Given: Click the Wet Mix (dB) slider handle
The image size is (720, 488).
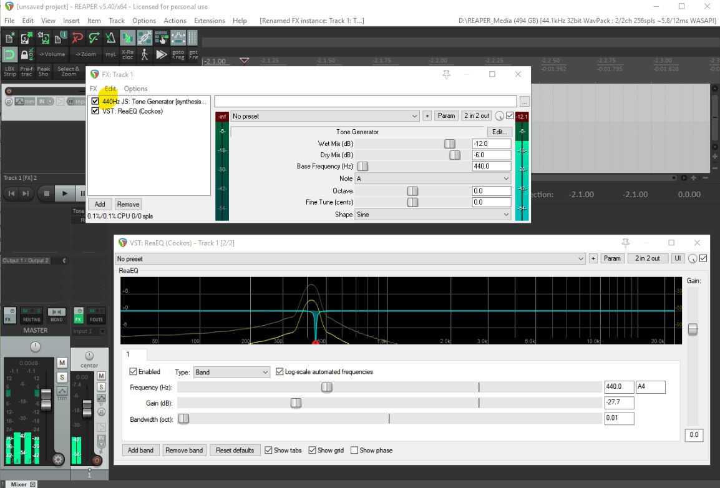Looking at the screenshot, I should click(x=450, y=144).
